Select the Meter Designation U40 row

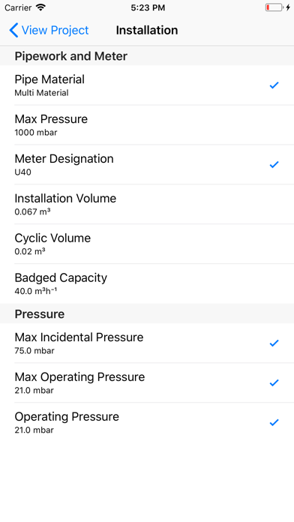coord(147,164)
